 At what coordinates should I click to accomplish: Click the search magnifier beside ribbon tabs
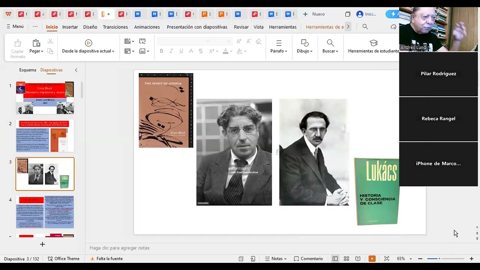[365, 27]
